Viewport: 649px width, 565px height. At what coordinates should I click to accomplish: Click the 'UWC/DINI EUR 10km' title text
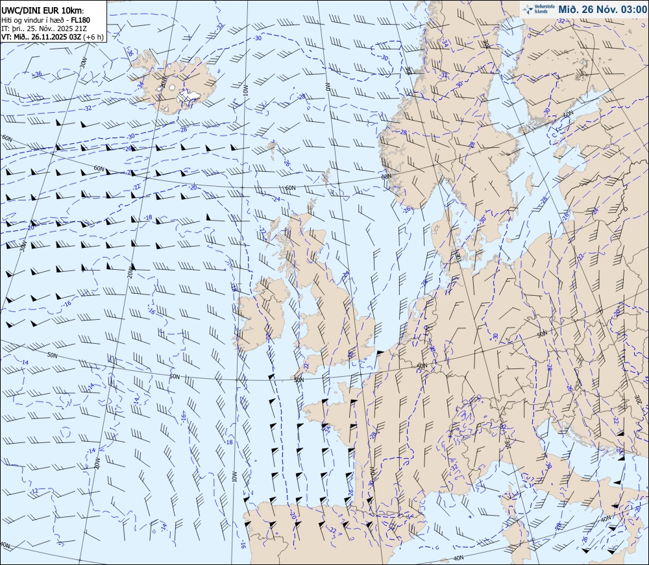click(42, 12)
